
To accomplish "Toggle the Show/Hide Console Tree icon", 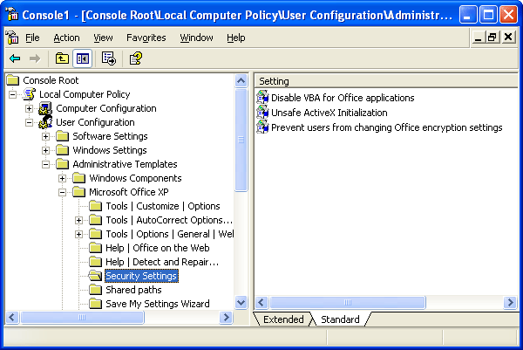I will 83,58.
